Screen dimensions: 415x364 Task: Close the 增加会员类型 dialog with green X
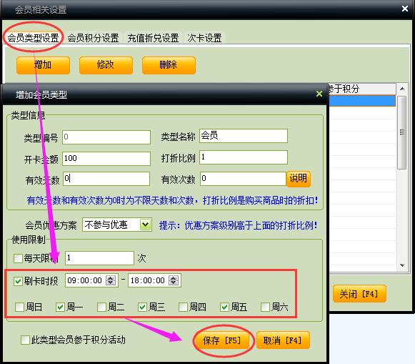(x=319, y=94)
